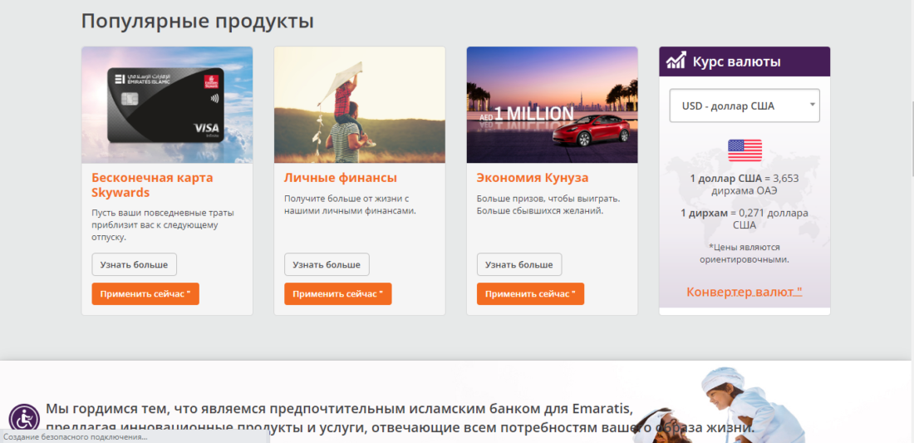Click the currency rate chart icon
Image resolution: width=914 pixels, height=443 pixels.
(x=677, y=62)
